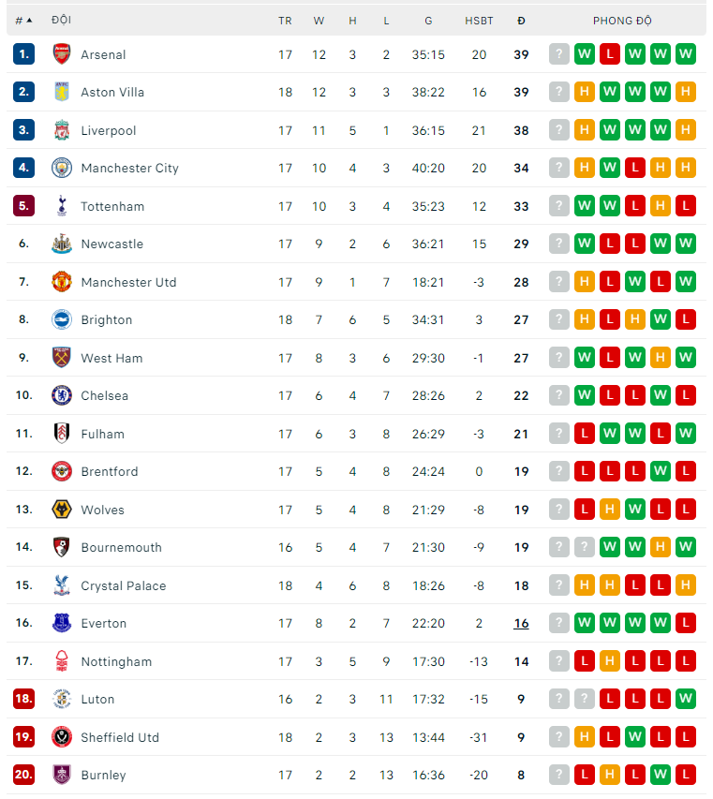Click the Manchester City crest icon
Image resolution: width=713 pixels, height=799 pixels.
point(61,168)
